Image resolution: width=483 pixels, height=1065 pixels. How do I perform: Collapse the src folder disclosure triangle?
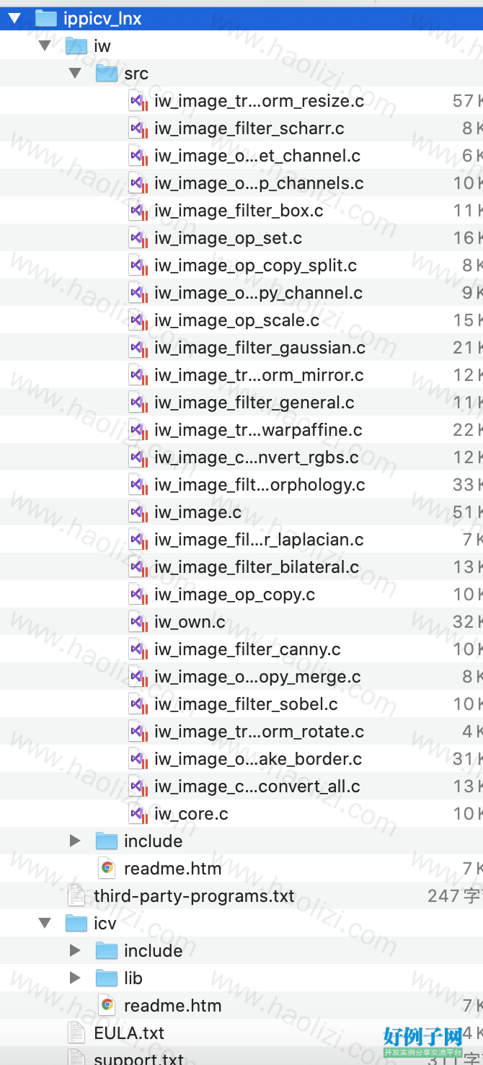click(x=75, y=73)
